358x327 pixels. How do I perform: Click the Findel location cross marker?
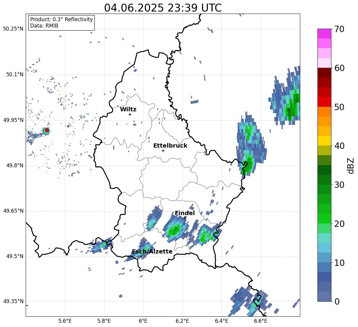[184, 218]
